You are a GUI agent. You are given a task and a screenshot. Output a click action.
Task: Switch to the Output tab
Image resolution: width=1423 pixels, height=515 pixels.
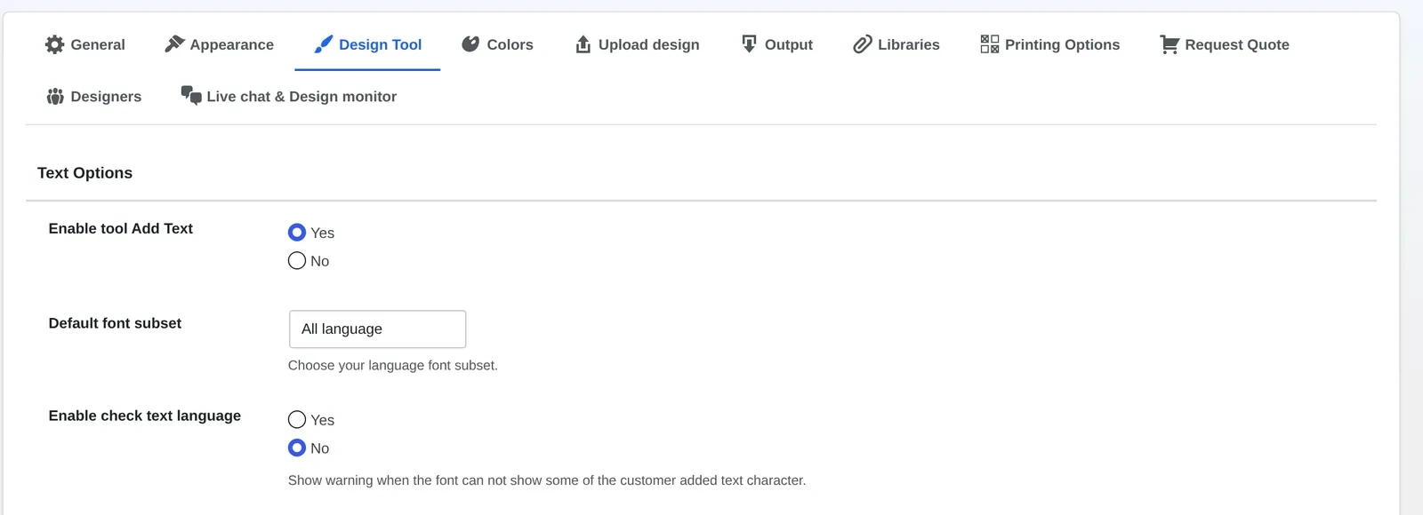coord(776,44)
